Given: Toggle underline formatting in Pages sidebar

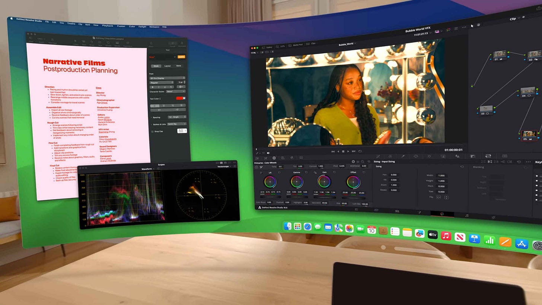Looking at the screenshot, I should 165,87.
